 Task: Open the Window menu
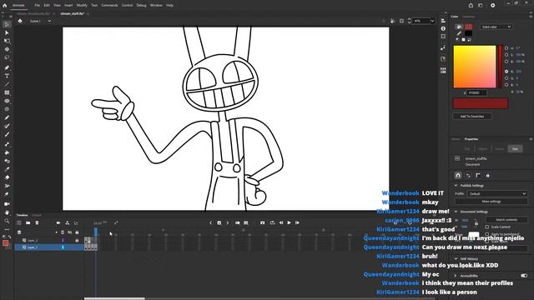tap(156, 6)
